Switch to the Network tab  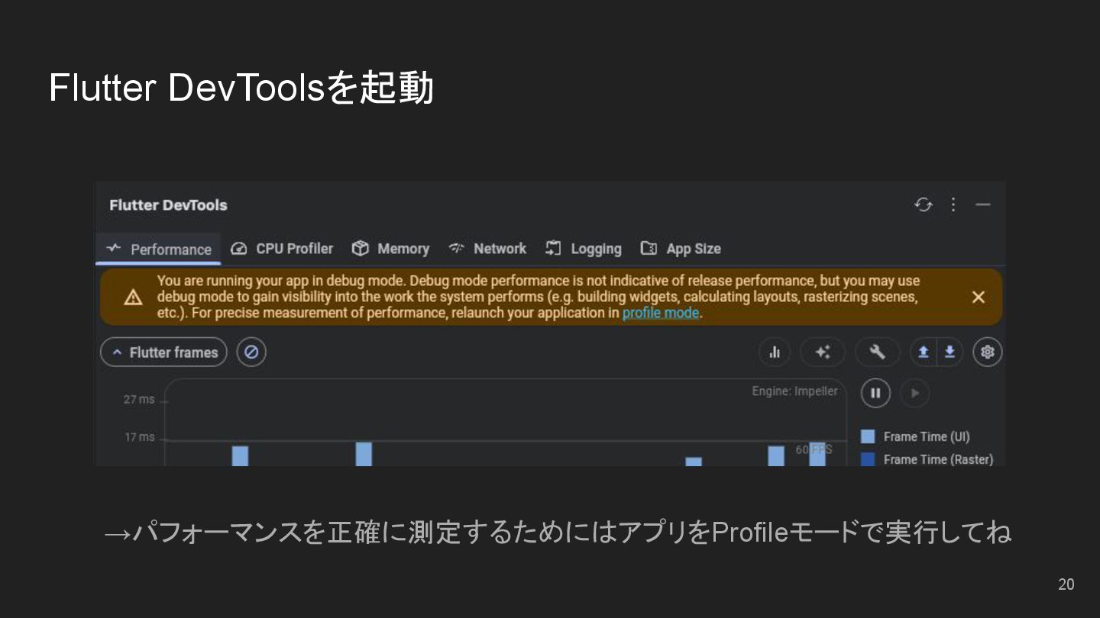pos(487,249)
